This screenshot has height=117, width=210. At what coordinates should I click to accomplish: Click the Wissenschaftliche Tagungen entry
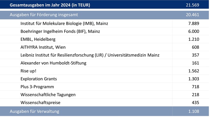point(48,95)
